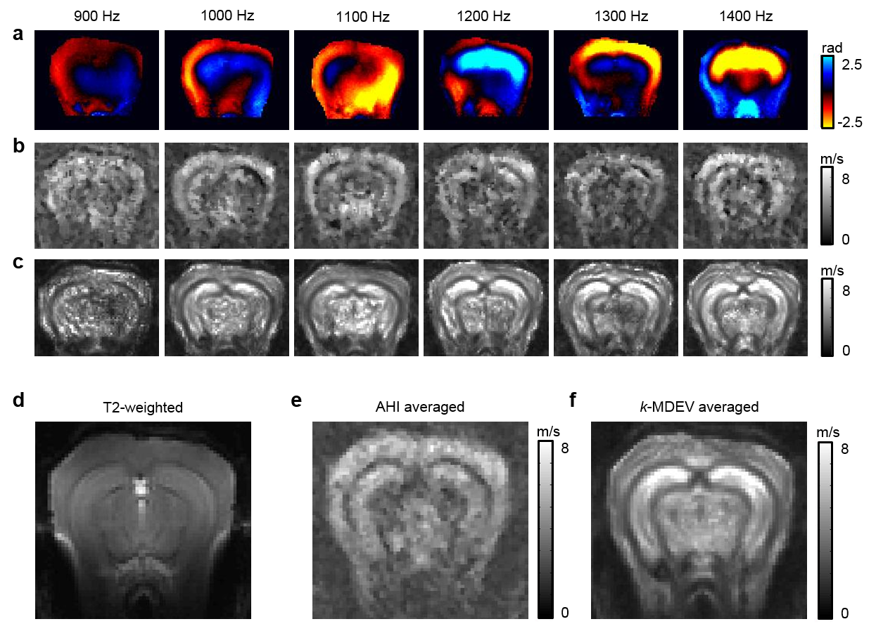
Task: Click the grayscale colorbar beside third row
Action: click(826, 318)
